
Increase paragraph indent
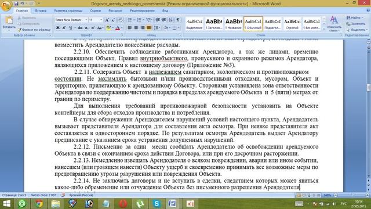point(163,20)
